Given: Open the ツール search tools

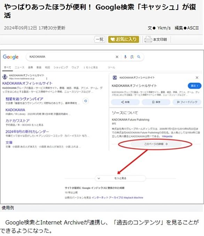Looking at the screenshot, I should point(111,68).
